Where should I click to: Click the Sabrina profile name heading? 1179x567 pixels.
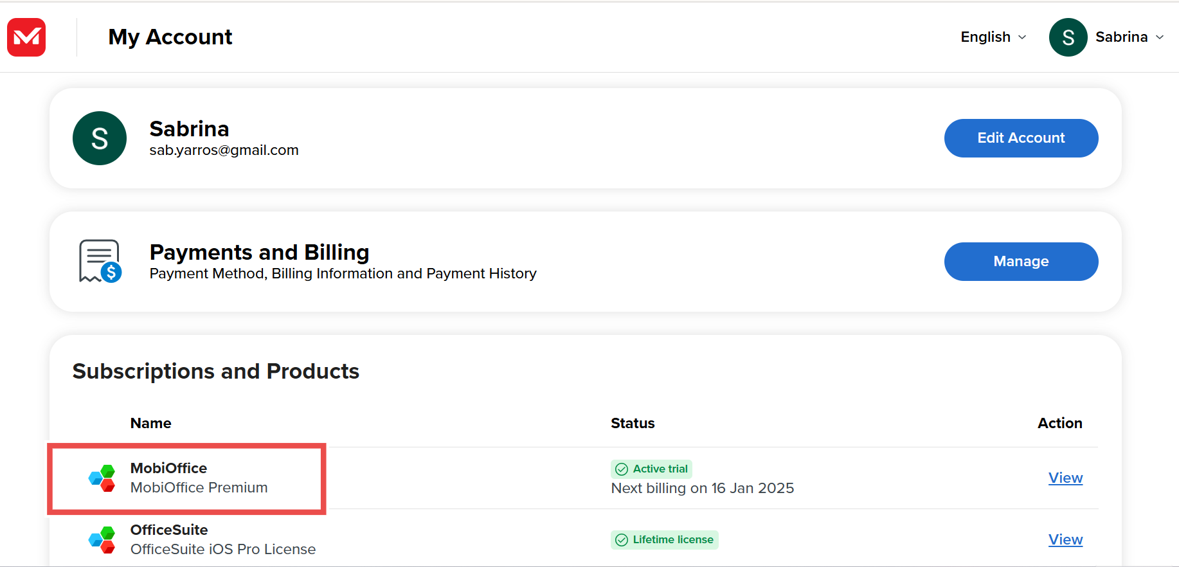tap(189, 129)
